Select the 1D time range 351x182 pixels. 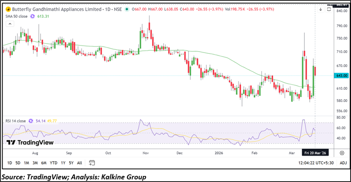[x=9, y=163]
